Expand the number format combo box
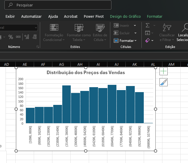Viewport: 188px width, 163px height. [x=36, y=28]
